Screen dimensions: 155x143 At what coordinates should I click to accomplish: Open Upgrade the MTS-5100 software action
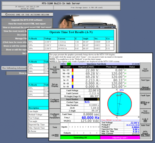pos(27,20)
